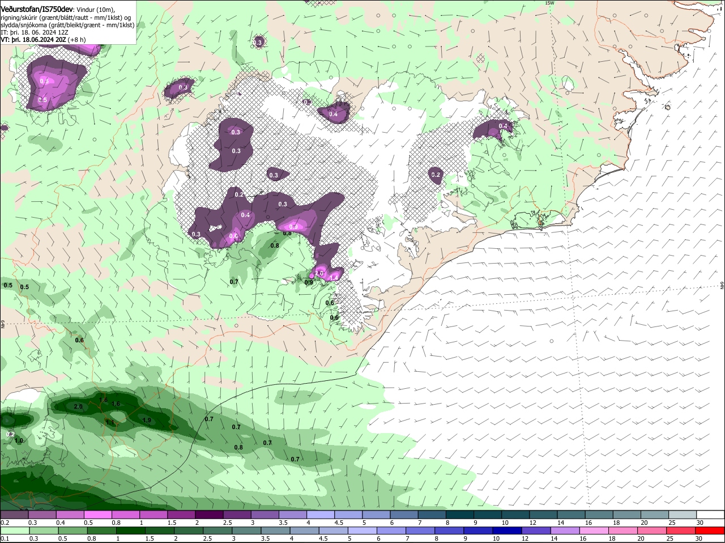Pick the bright pink 0.5–0.8 snow scale swatch

point(97,515)
